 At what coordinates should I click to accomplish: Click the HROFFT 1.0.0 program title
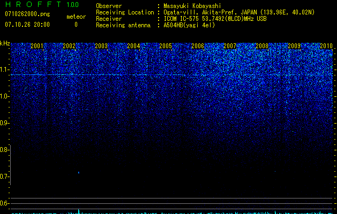42,4
